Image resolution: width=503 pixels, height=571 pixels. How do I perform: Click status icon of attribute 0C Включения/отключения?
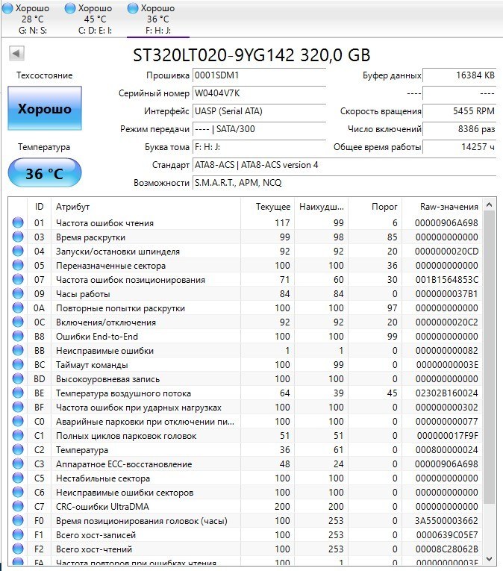point(18,322)
